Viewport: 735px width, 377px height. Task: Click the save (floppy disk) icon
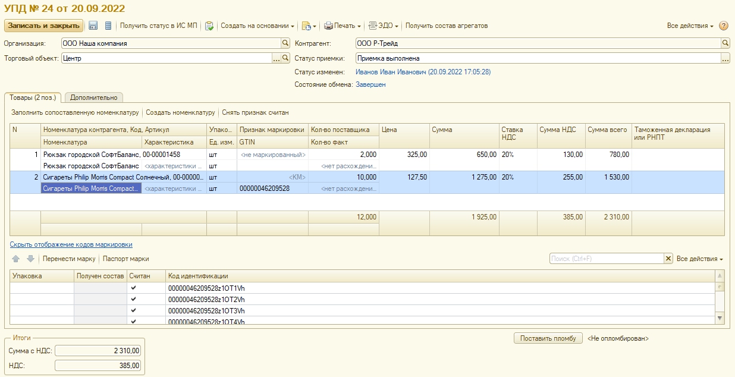click(x=93, y=26)
